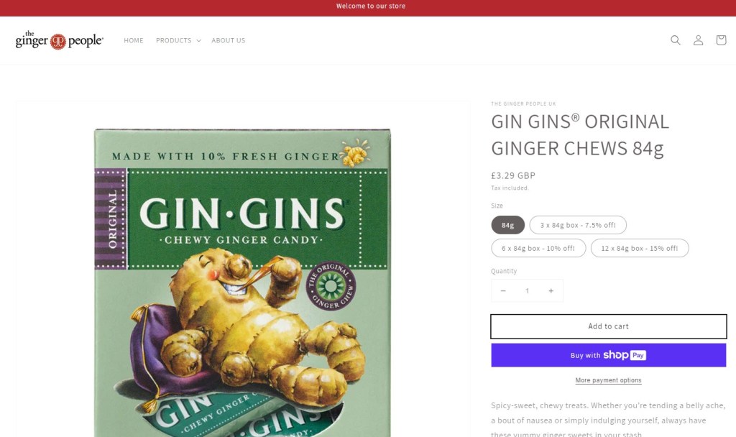The height and width of the screenshot is (437, 736).
Task: Open the About Us page
Action: coord(228,40)
